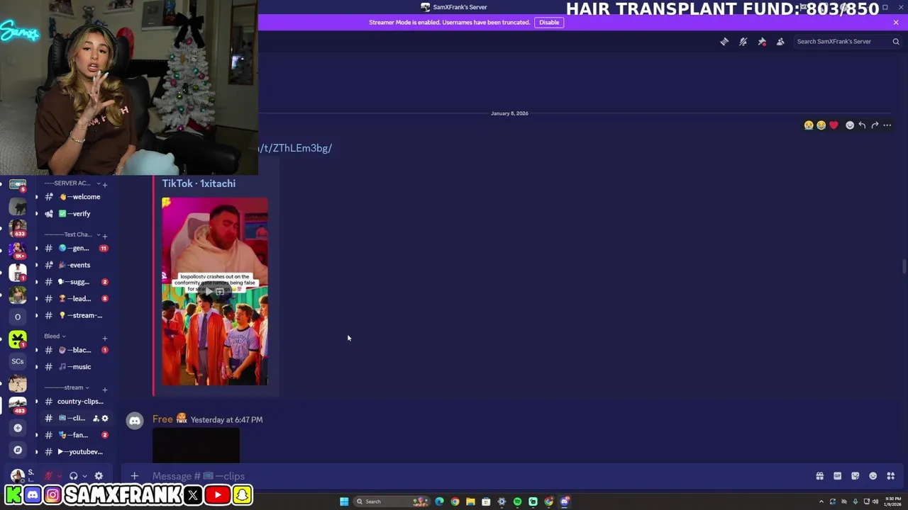This screenshot has height=510, width=908.
Task: Open User Settings gear
Action: [x=99, y=476]
